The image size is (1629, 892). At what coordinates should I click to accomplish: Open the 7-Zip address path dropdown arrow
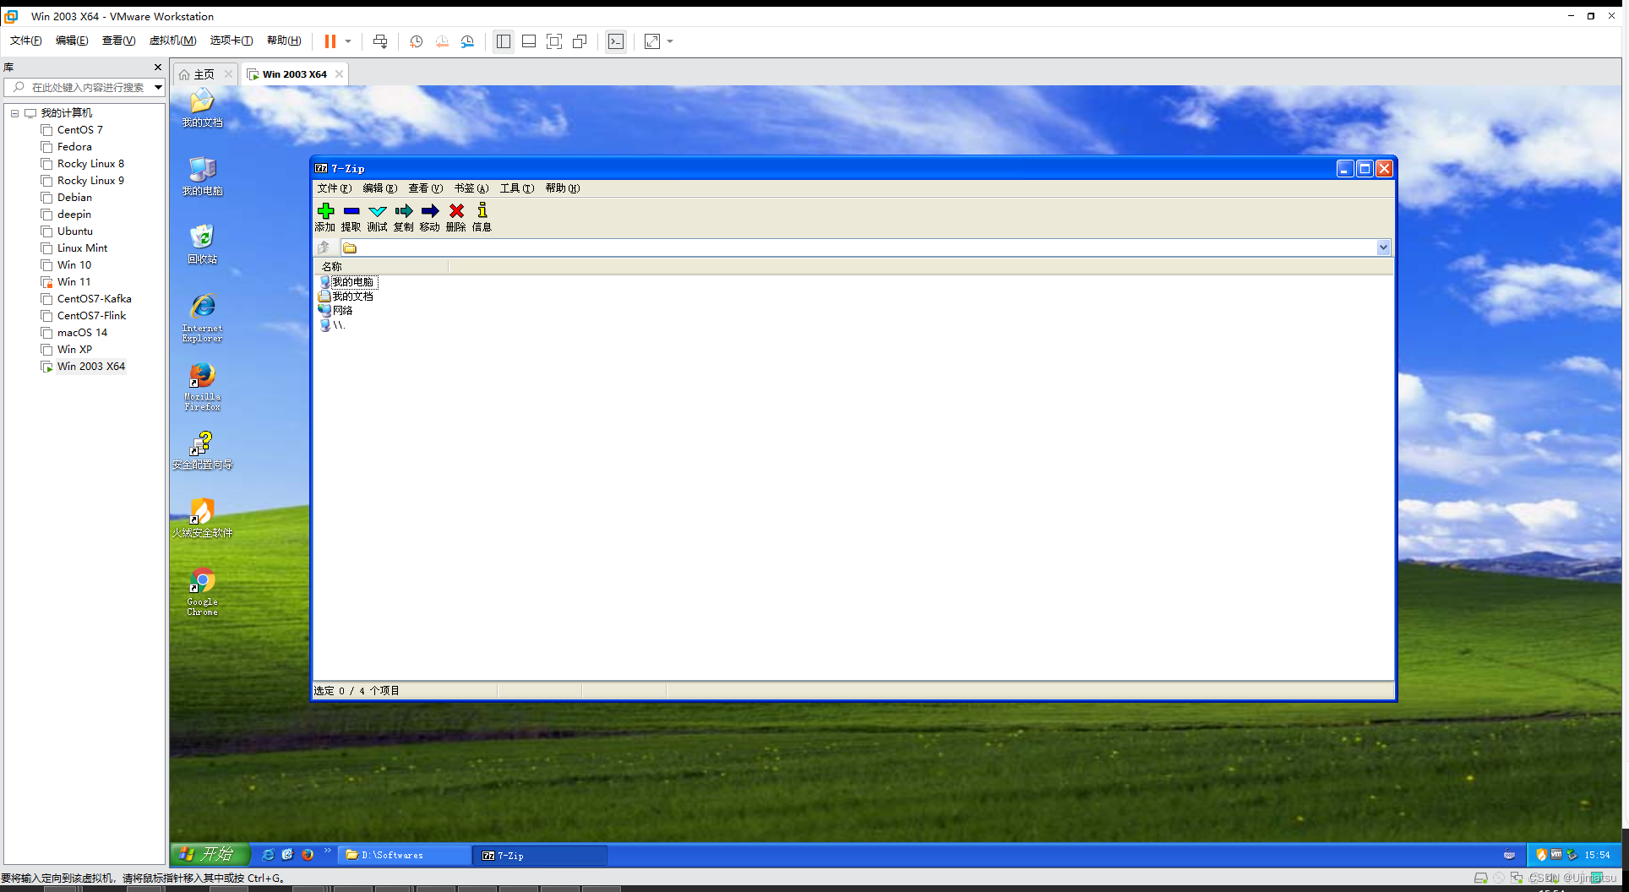pyautogui.click(x=1383, y=247)
